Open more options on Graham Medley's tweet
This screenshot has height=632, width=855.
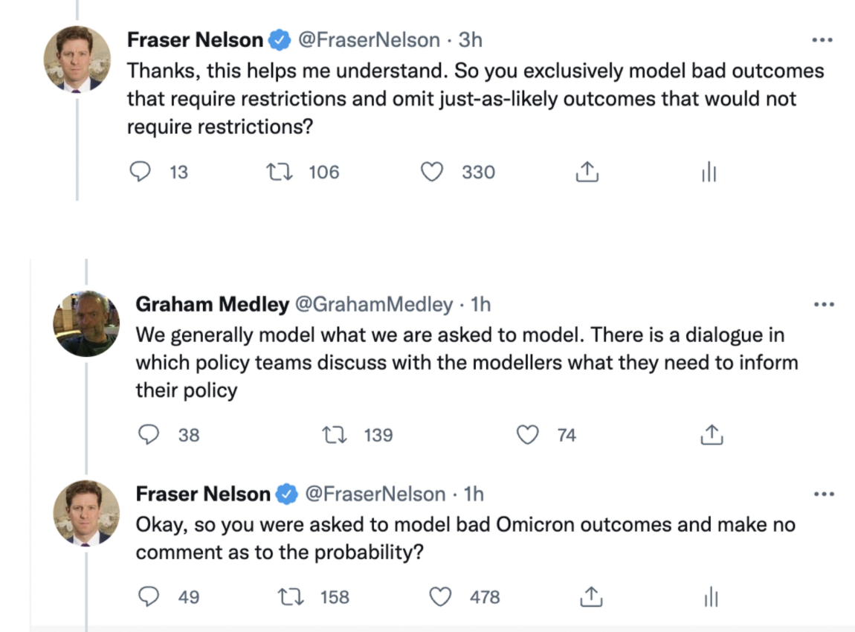coord(824,304)
